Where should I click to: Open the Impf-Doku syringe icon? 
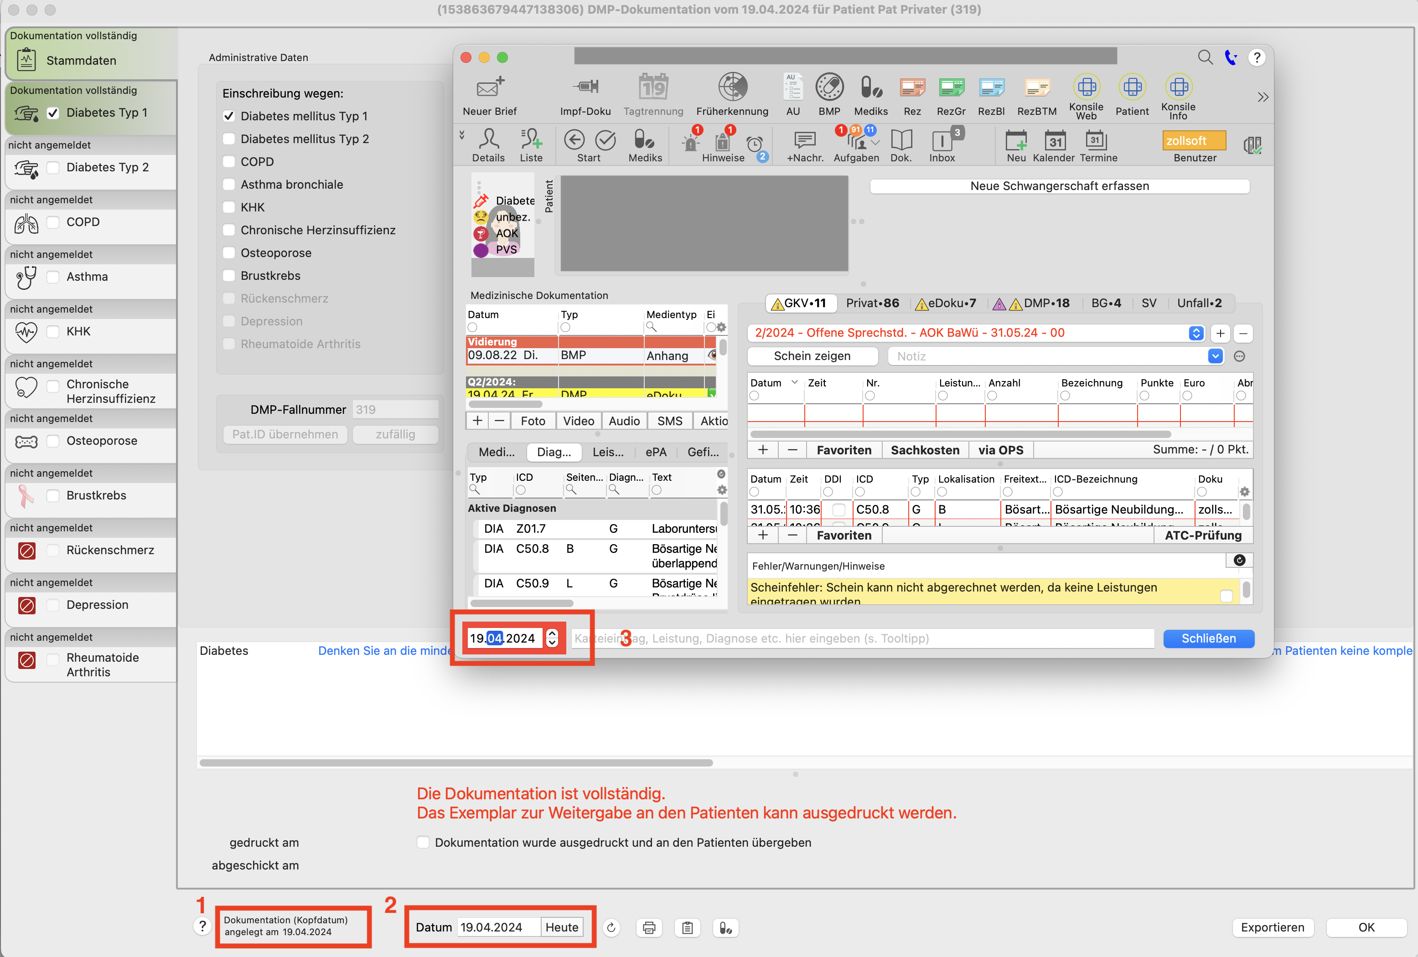point(586,87)
